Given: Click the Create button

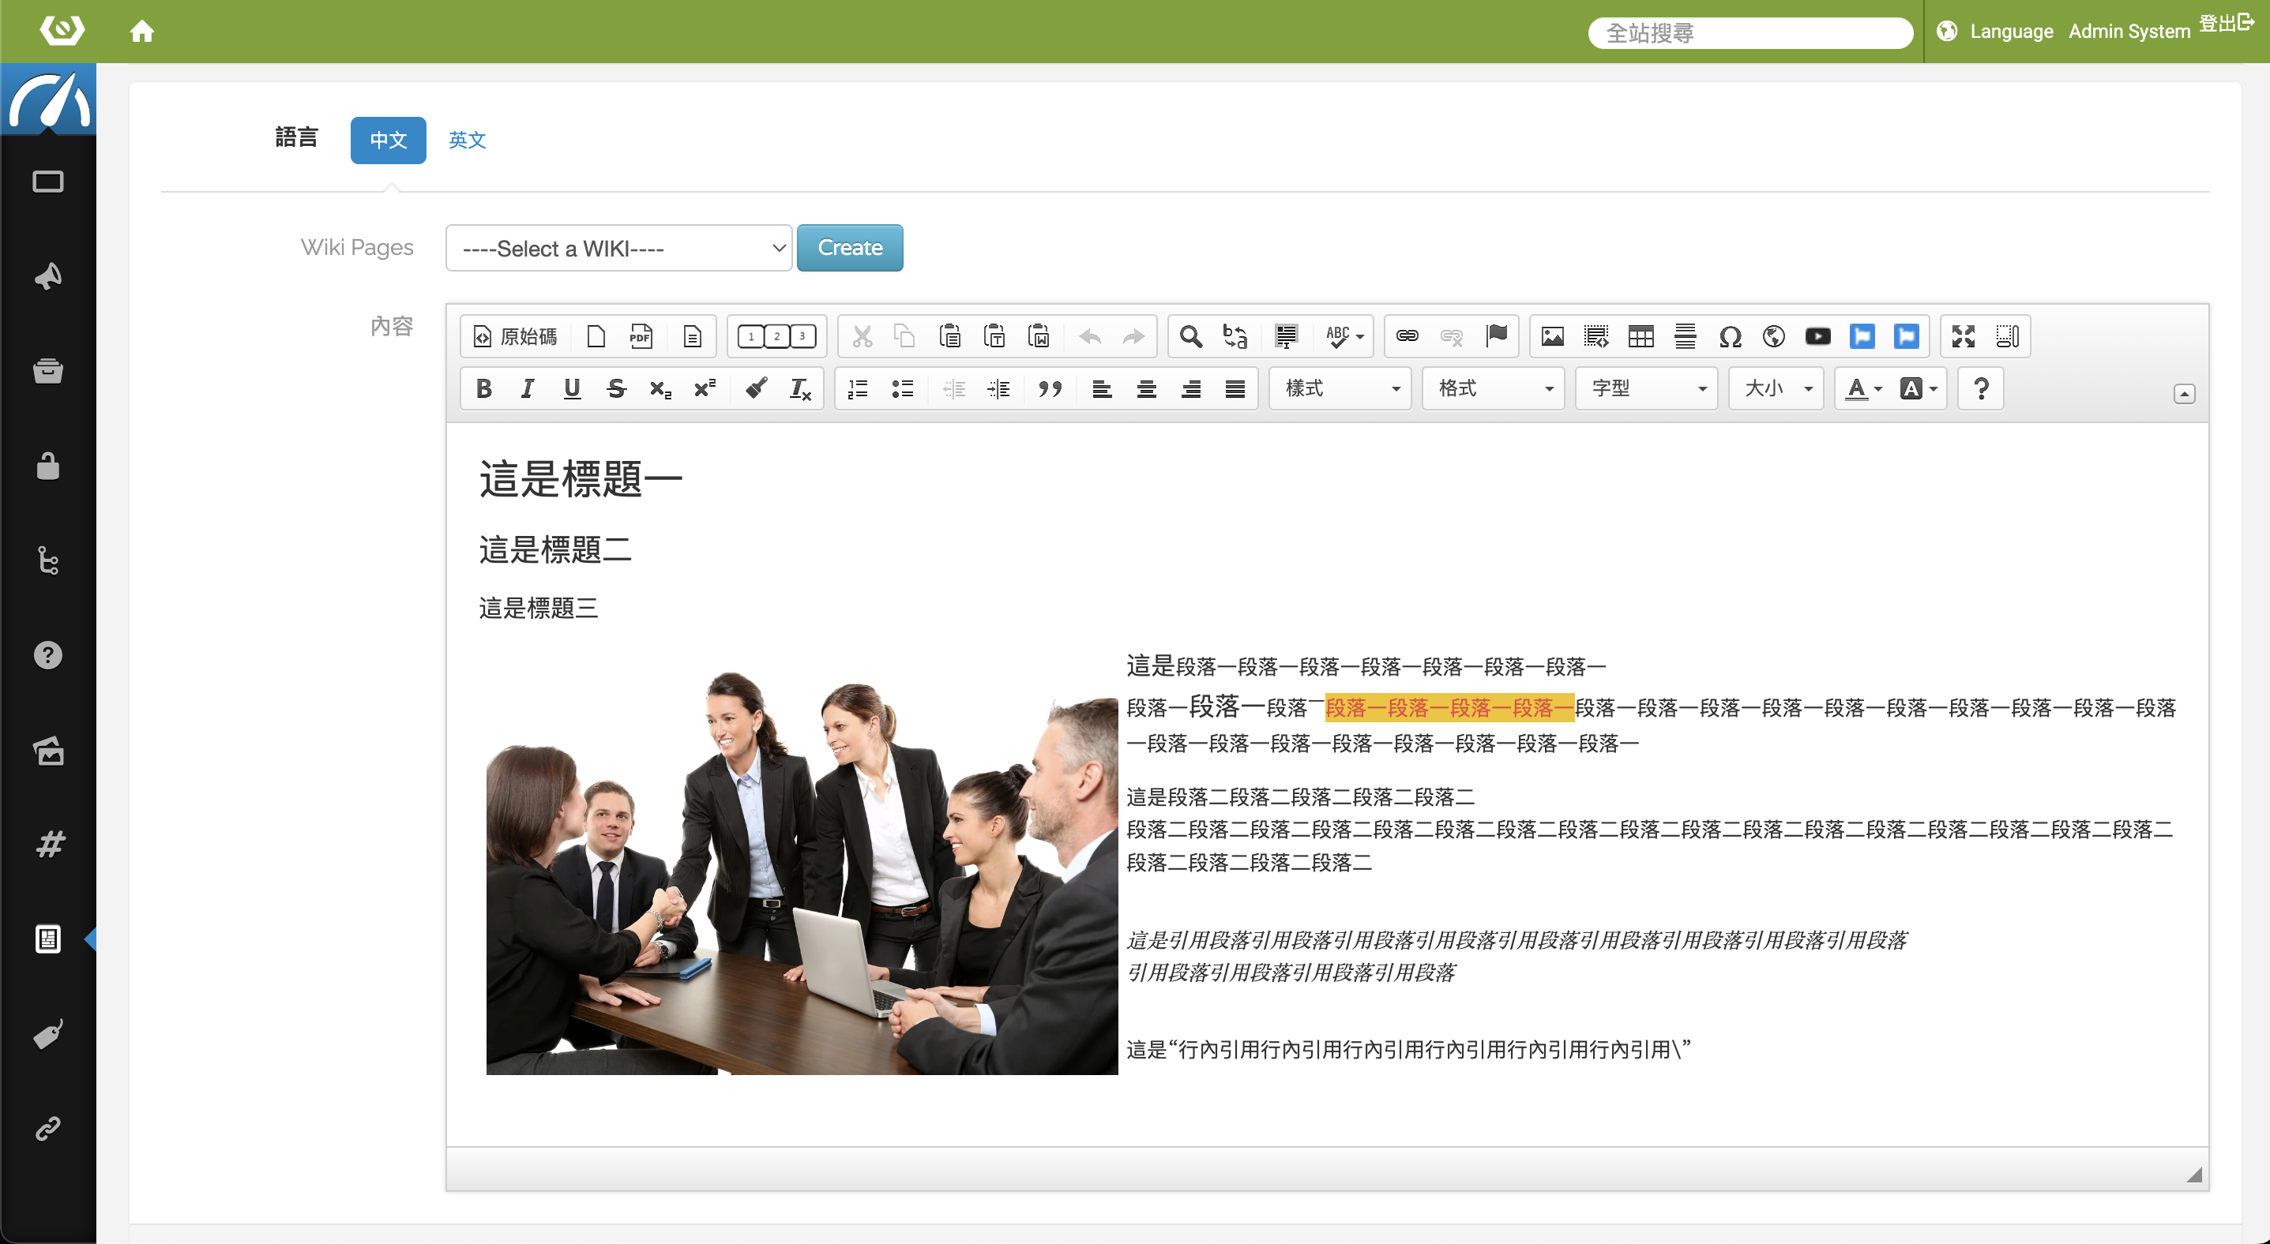Looking at the screenshot, I should (x=850, y=249).
